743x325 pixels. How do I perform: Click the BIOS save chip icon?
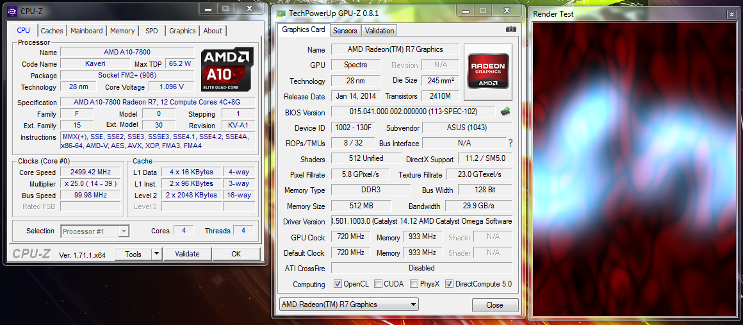coord(505,112)
